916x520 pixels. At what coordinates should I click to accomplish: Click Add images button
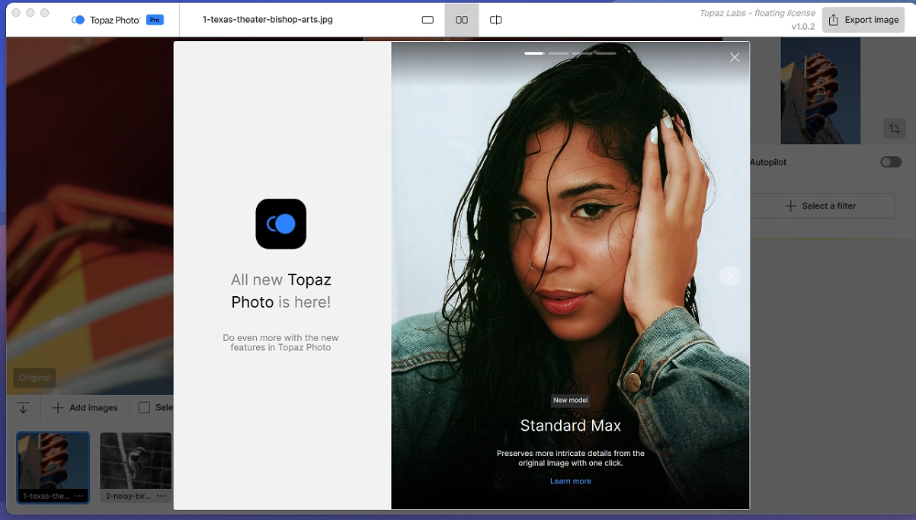[85, 407]
